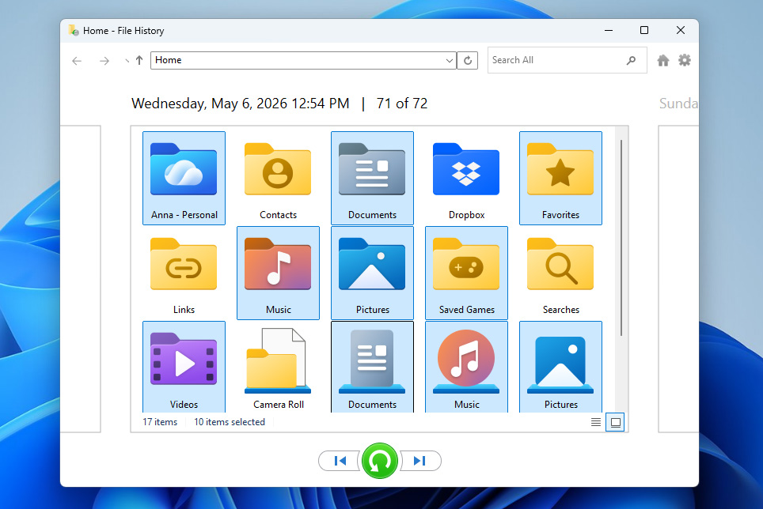Select the Pictures folder in the second row
The height and width of the screenshot is (509, 763).
tap(372, 273)
